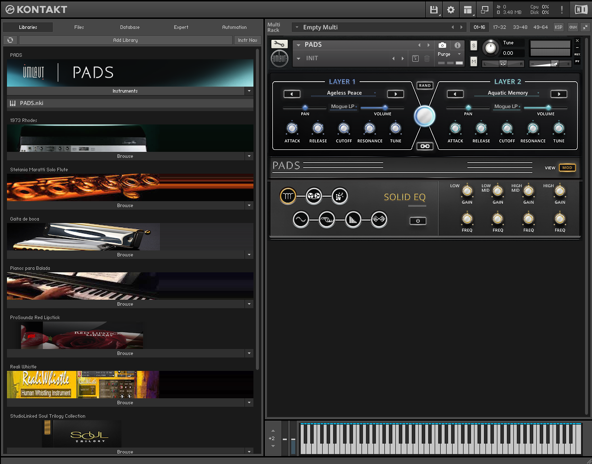Expand the 1973 Rhodes Browse dropdown arrow
The height and width of the screenshot is (464, 592).
coord(249,156)
